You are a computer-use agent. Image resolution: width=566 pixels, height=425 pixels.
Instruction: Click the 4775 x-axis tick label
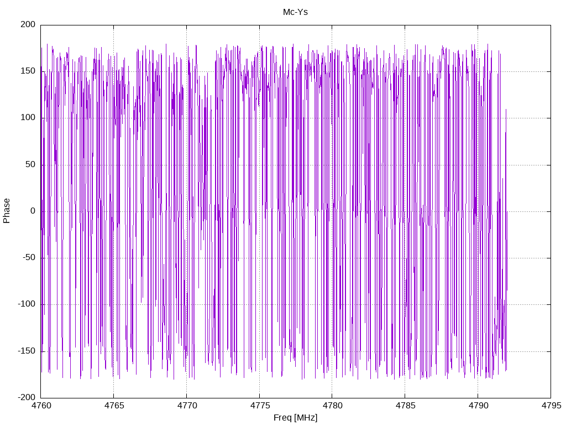(260, 406)
